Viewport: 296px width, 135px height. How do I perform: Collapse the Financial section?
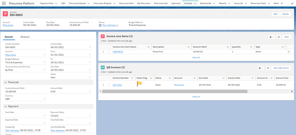(x=6, y=82)
